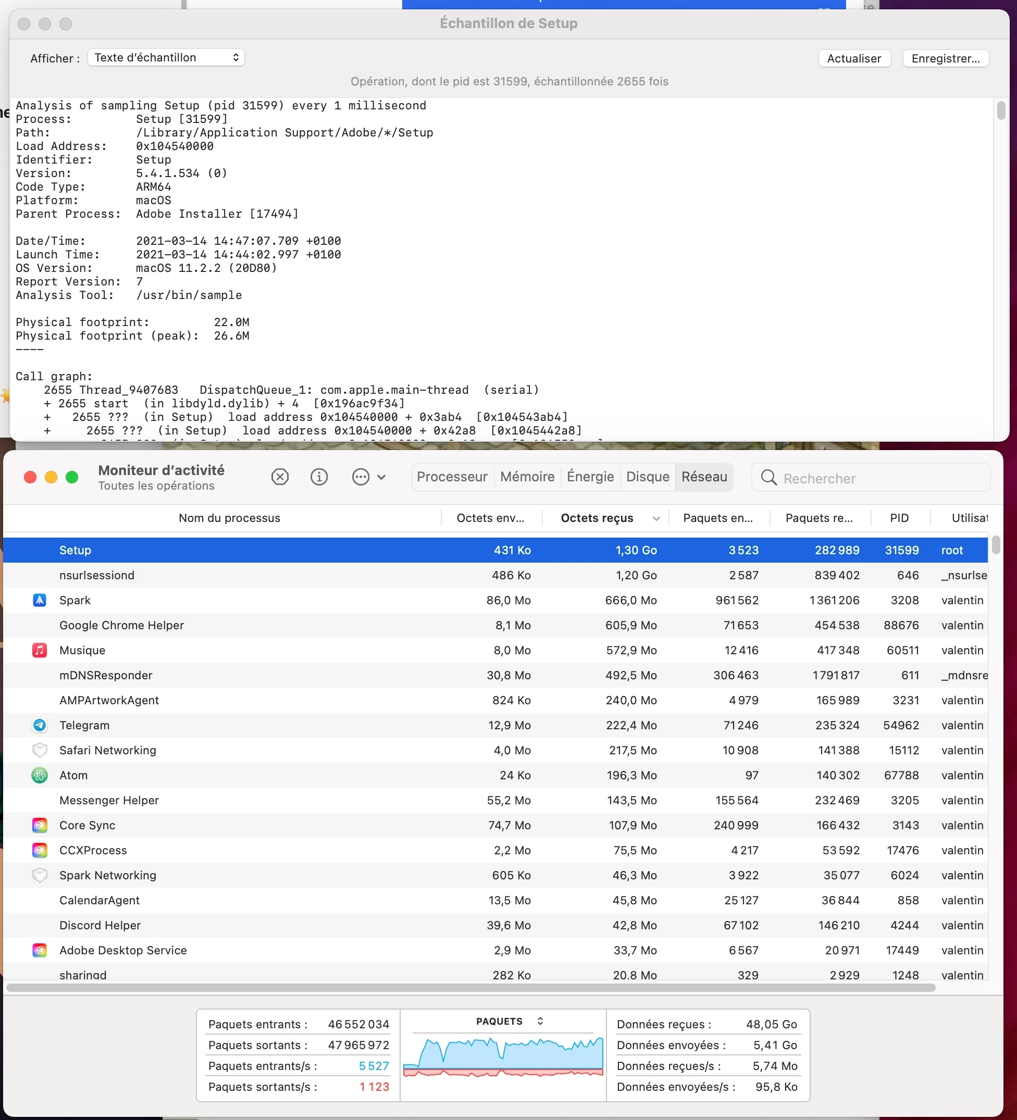Open the ellipsis actions menu icon

tap(361, 477)
